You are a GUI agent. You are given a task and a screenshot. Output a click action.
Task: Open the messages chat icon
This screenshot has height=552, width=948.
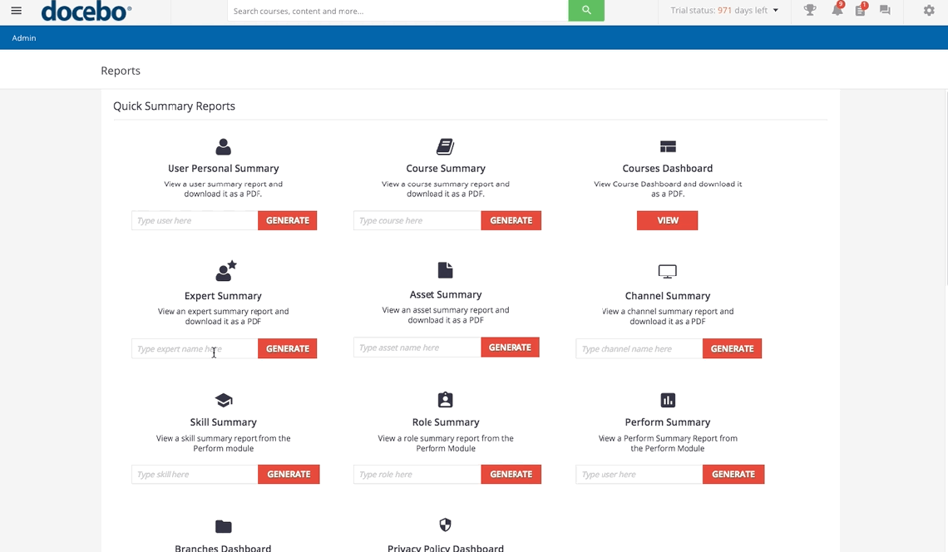pyautogui.click(x=884, y=11)
